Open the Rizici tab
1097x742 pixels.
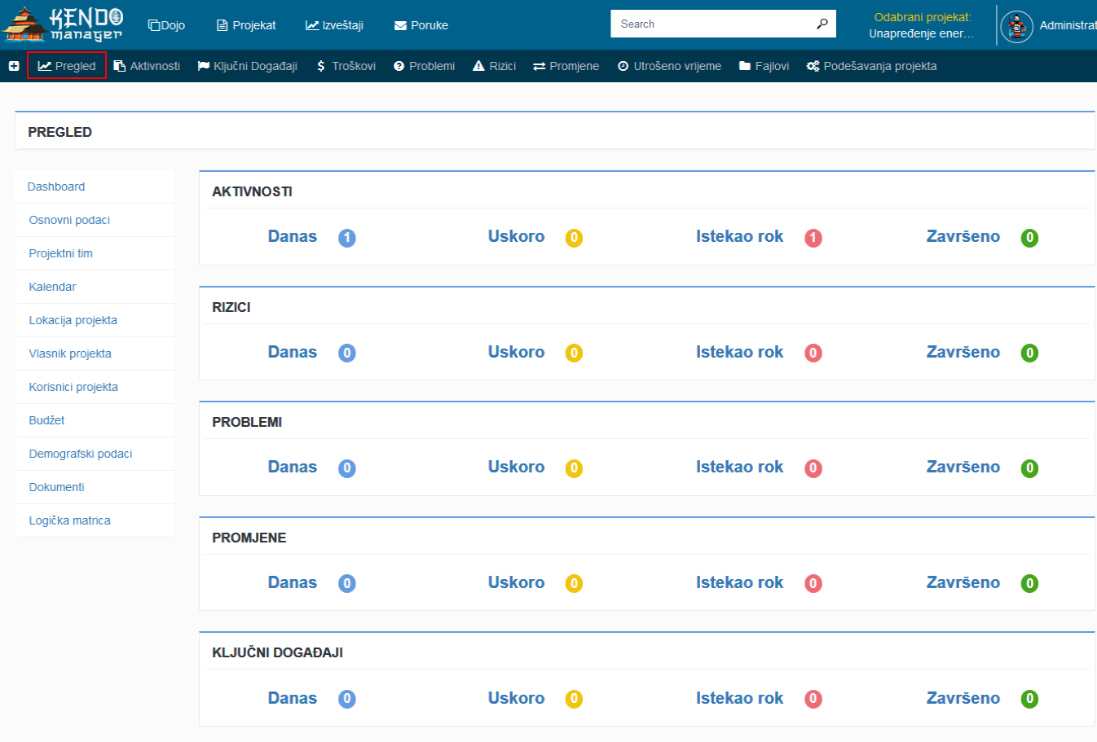pyautogui.click(x=494, y=66)
